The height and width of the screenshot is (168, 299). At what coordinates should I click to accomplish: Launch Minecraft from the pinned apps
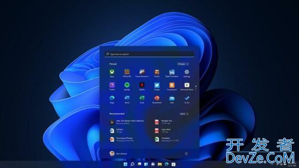(127, 73)
